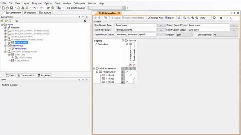Switch to the Structure tab
This screenshot has width=241, height=135.
[45, 13]
